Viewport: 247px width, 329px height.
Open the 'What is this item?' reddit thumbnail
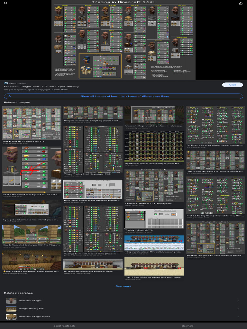[x=32, y=170]
